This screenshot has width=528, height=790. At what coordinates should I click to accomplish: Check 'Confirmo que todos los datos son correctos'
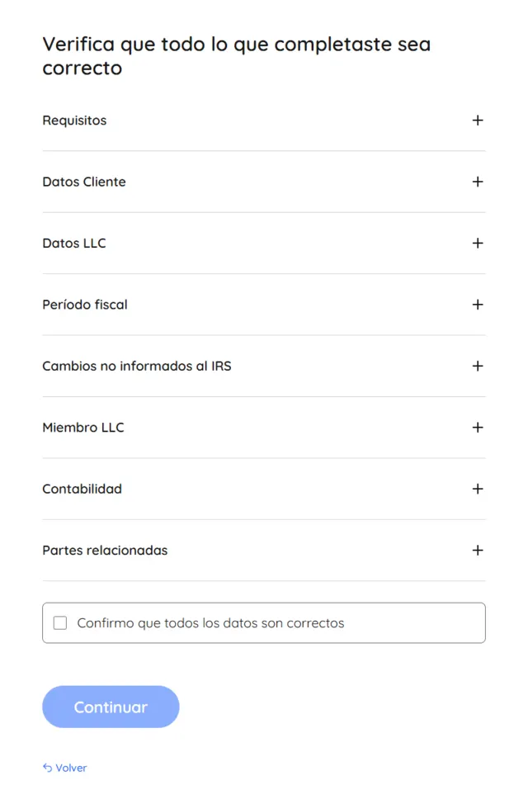tap(59, 622)
